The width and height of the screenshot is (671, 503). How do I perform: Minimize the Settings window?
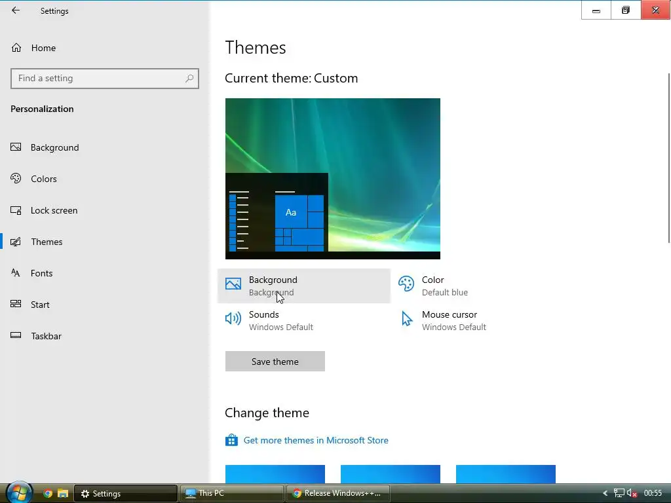click(x=596, y=10)
